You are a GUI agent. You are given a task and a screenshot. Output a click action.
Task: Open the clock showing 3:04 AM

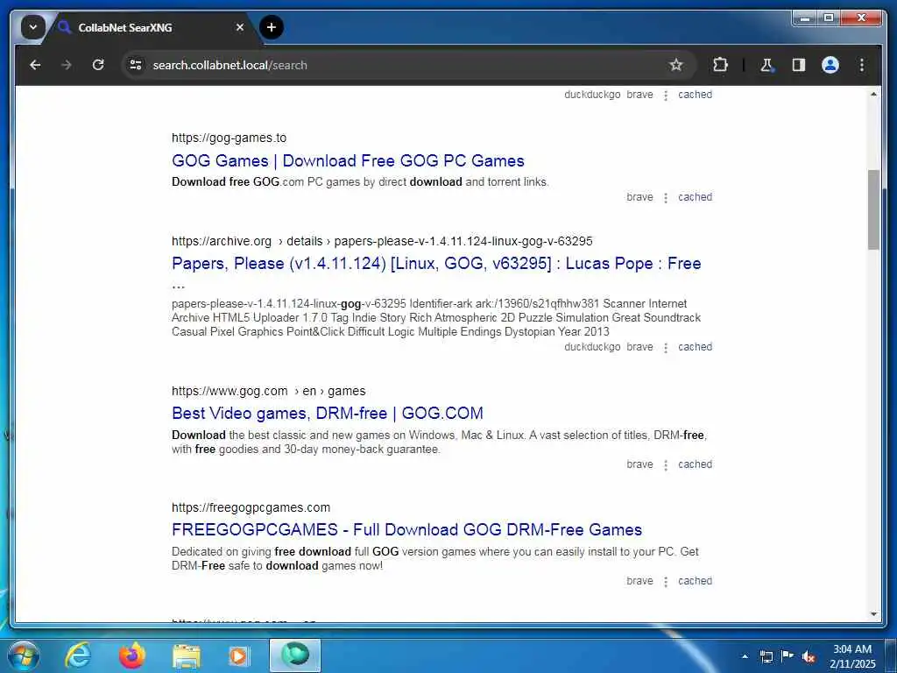pos(852,656)
